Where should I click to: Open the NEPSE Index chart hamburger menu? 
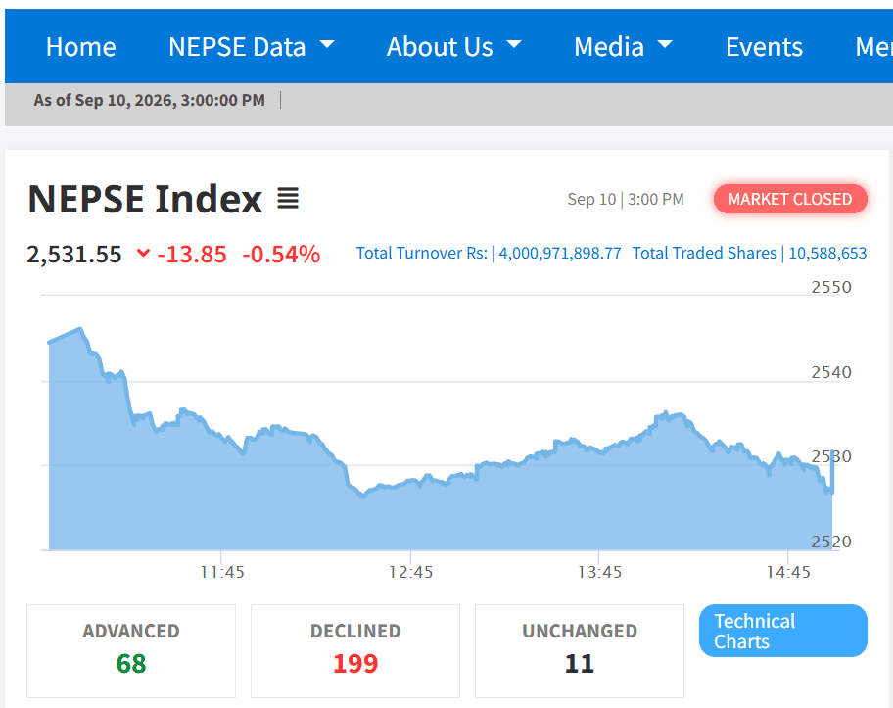[x=288, y=199]
